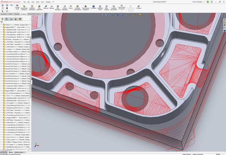This screenshot has height=155, width=226.
Task: Add a Sensor from the ribbon
Action: click(x=71, y=7)
